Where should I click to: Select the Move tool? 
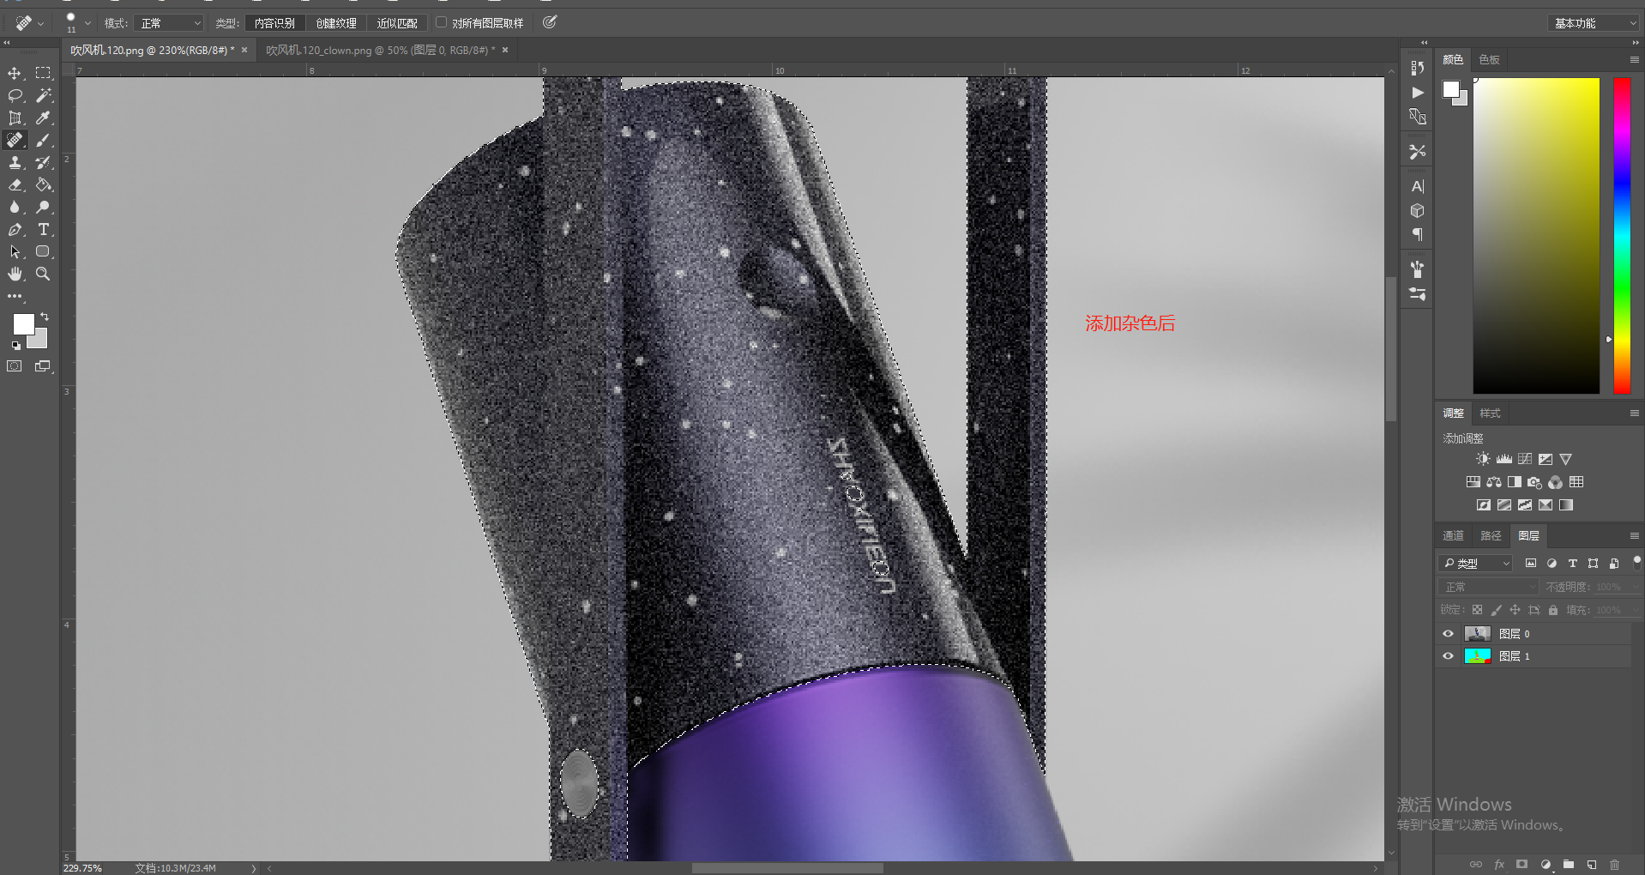(x=15, y=74)
